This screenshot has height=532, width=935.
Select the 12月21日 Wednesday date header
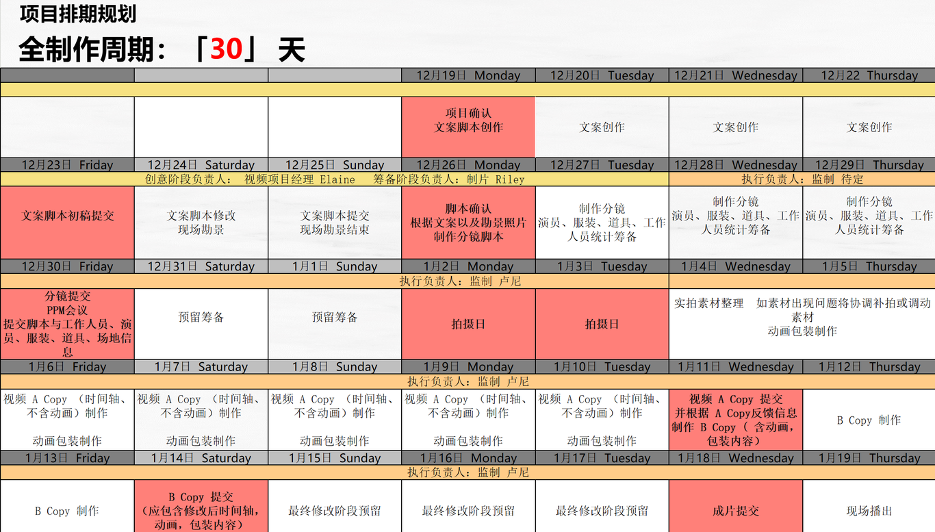tap(736, 75)
